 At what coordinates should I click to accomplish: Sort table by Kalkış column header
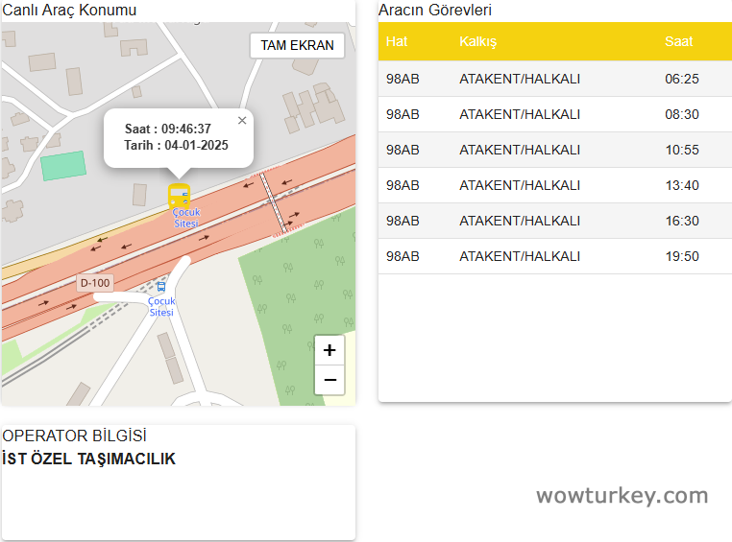477,42
